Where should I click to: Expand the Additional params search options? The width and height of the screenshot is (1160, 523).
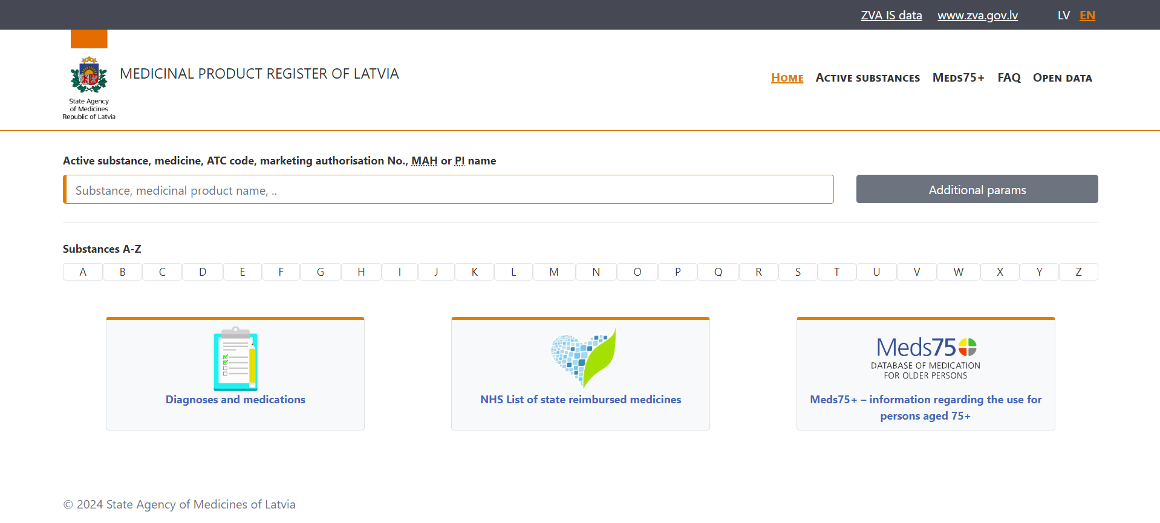pos(977,189)
